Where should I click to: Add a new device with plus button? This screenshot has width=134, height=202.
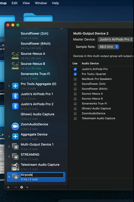tap(8, 187)
